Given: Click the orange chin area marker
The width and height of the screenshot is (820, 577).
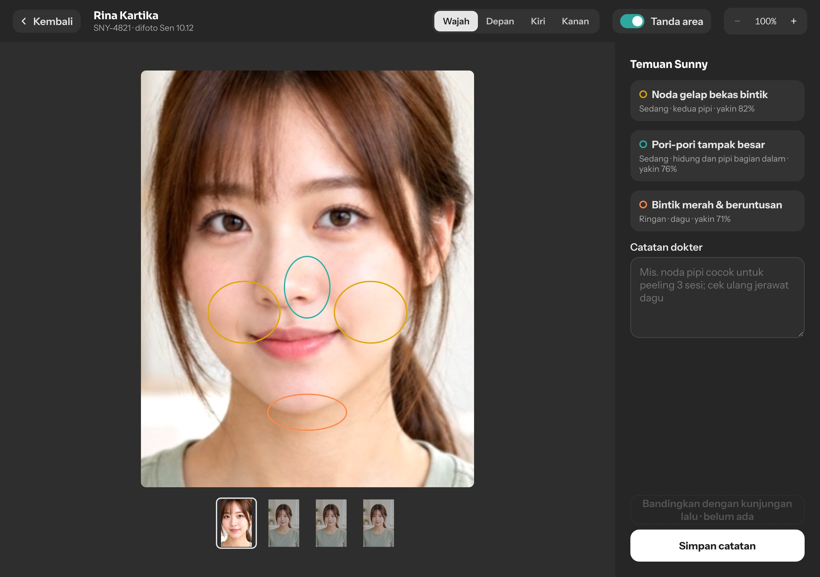Looking at the screenshot, I should (x=307, y=412).
